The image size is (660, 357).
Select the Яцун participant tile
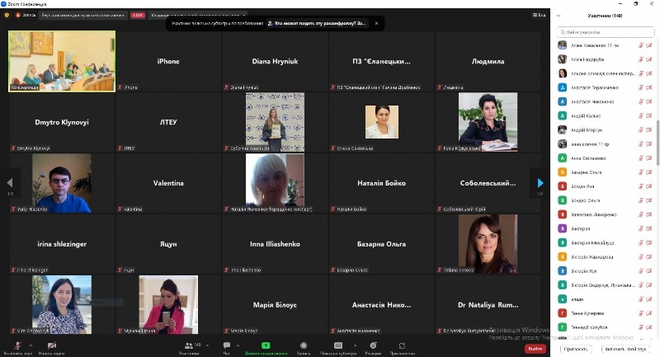point(168,244)
